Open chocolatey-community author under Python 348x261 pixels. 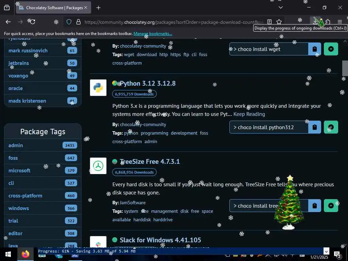click(x=143, y=124)
